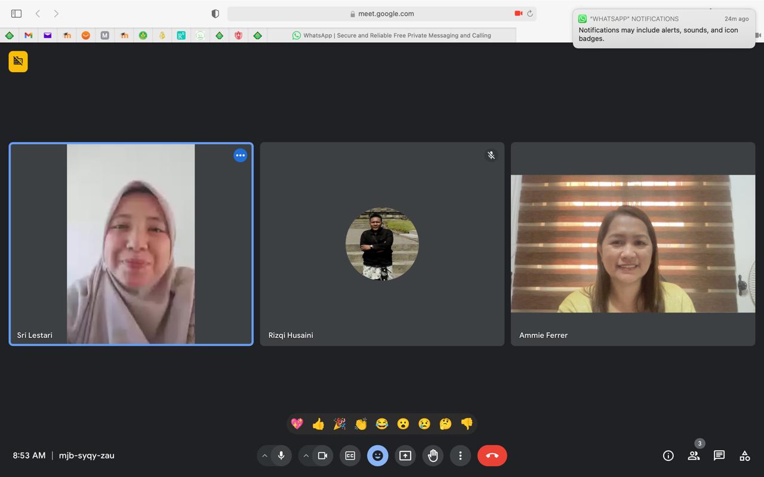The image size is (764, 477).
Task: Click the yellow crossed-out icon badge
Action: 18,61
